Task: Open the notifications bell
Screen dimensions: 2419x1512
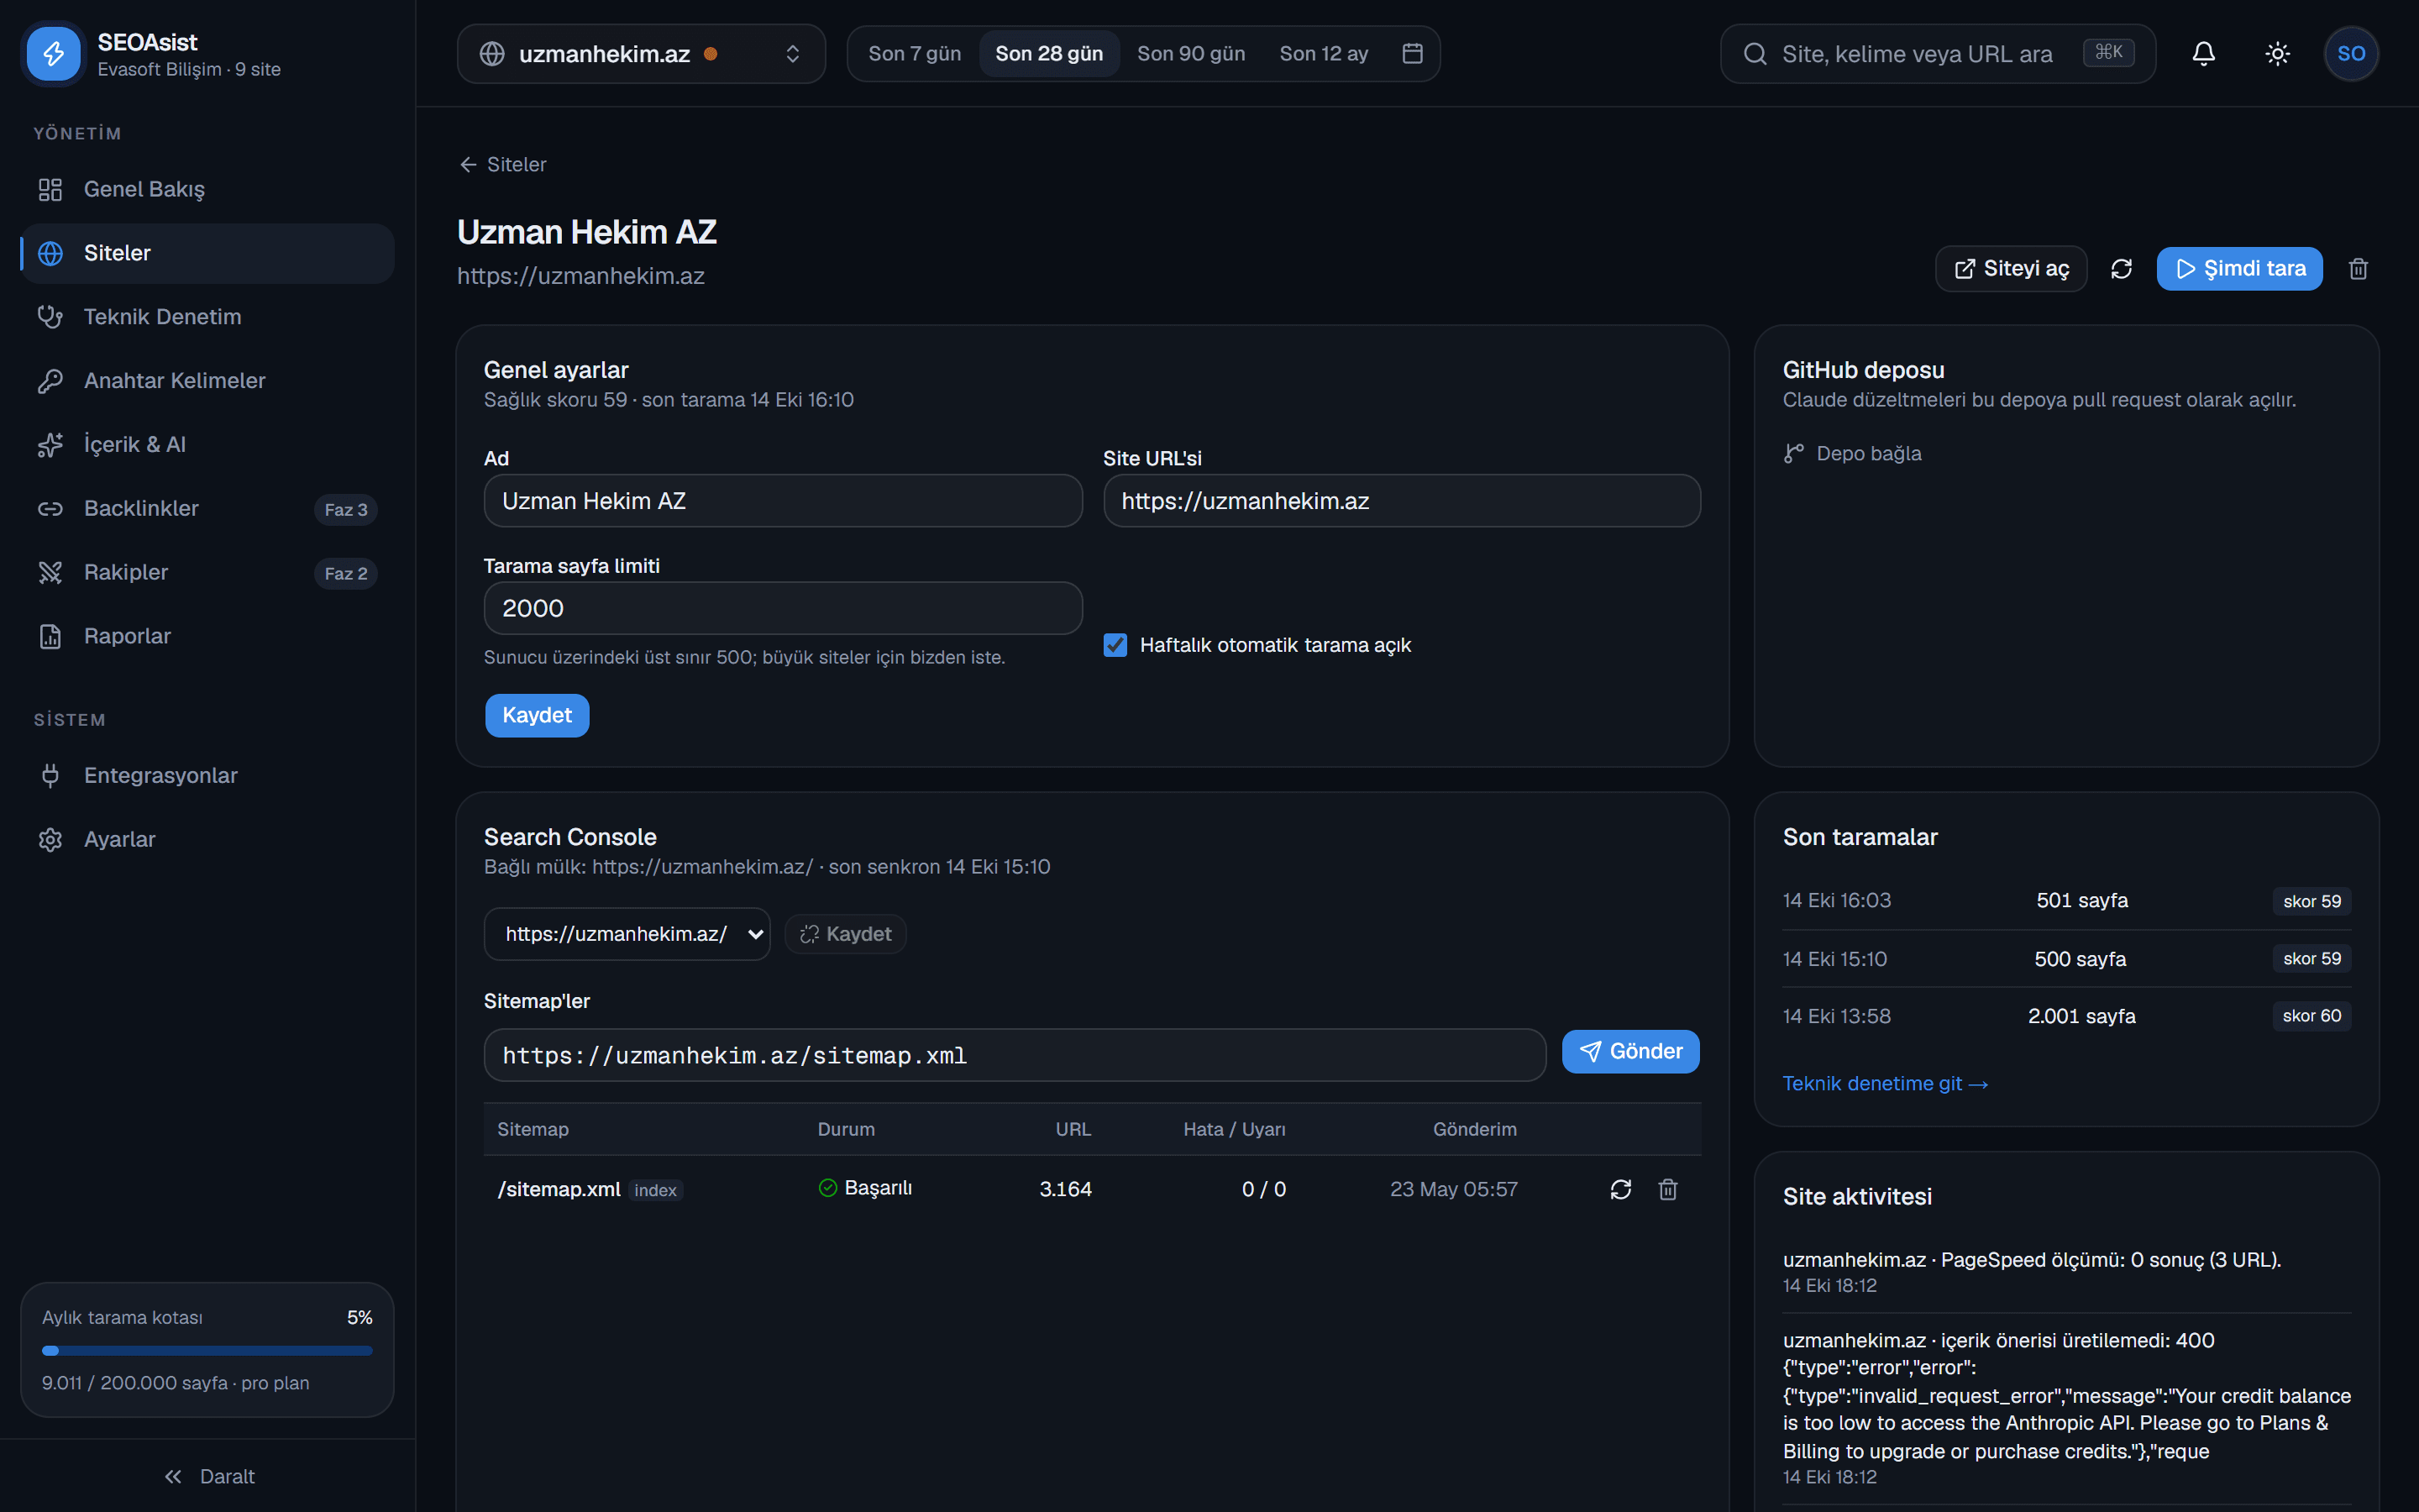Action: pos(2203,53)
